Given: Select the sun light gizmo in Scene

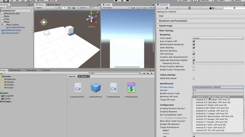Looking at the screenshot, I should [x=44, y=22].
